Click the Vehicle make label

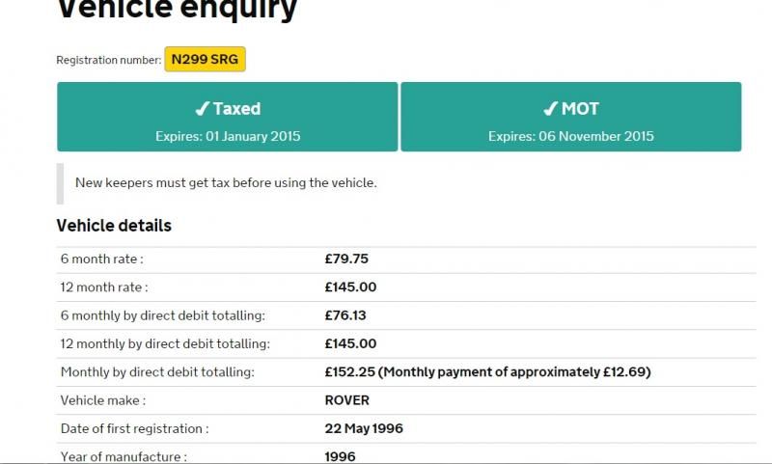pos(103,400)
